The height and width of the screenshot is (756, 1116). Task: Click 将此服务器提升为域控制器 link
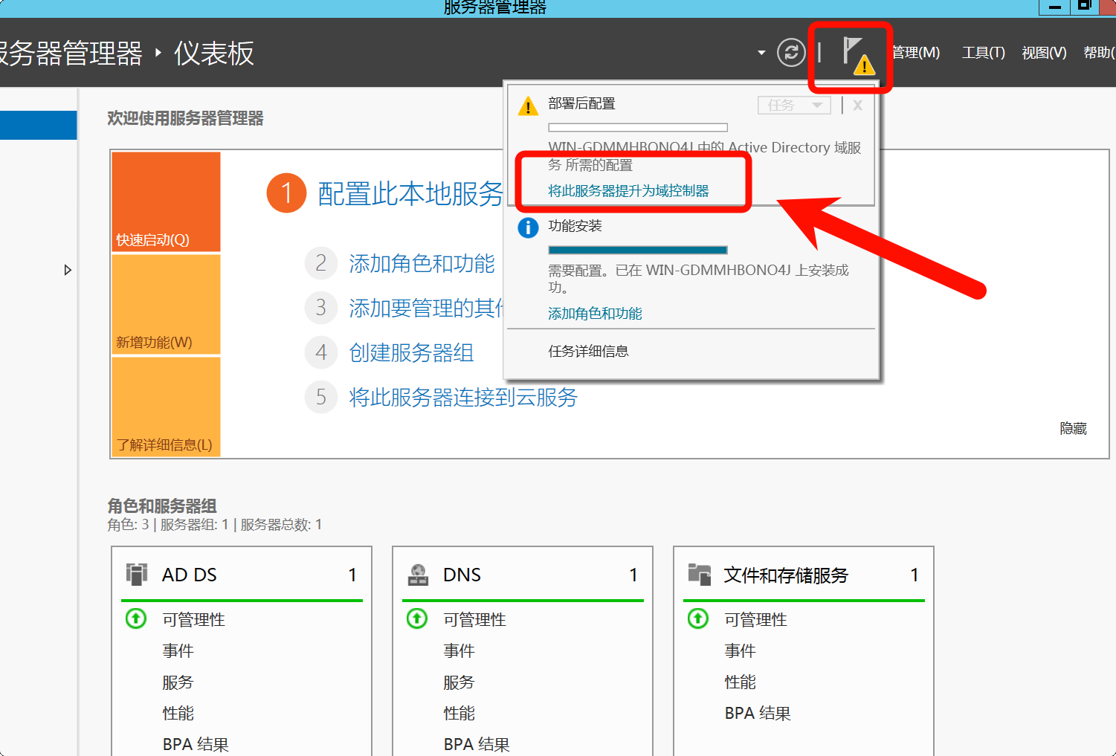click(x=628, y=191)
